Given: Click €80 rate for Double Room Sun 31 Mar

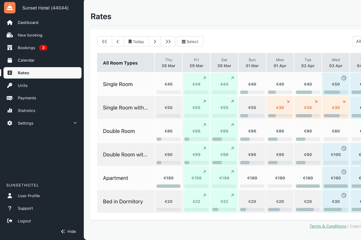Looking at the screenshot, I should 252,131.
